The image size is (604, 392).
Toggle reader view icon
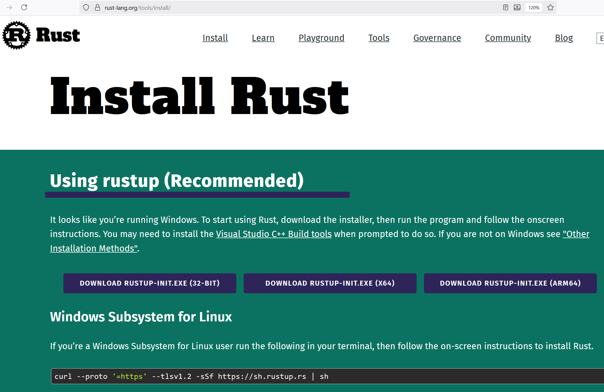pos(505,8)
